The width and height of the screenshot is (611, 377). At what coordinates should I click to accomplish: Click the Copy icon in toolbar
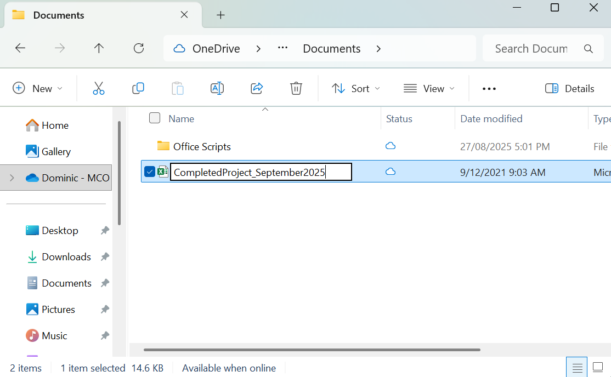pos(138,88)
